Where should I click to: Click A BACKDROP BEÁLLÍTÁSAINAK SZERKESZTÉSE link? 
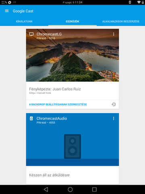coord(58,104)
